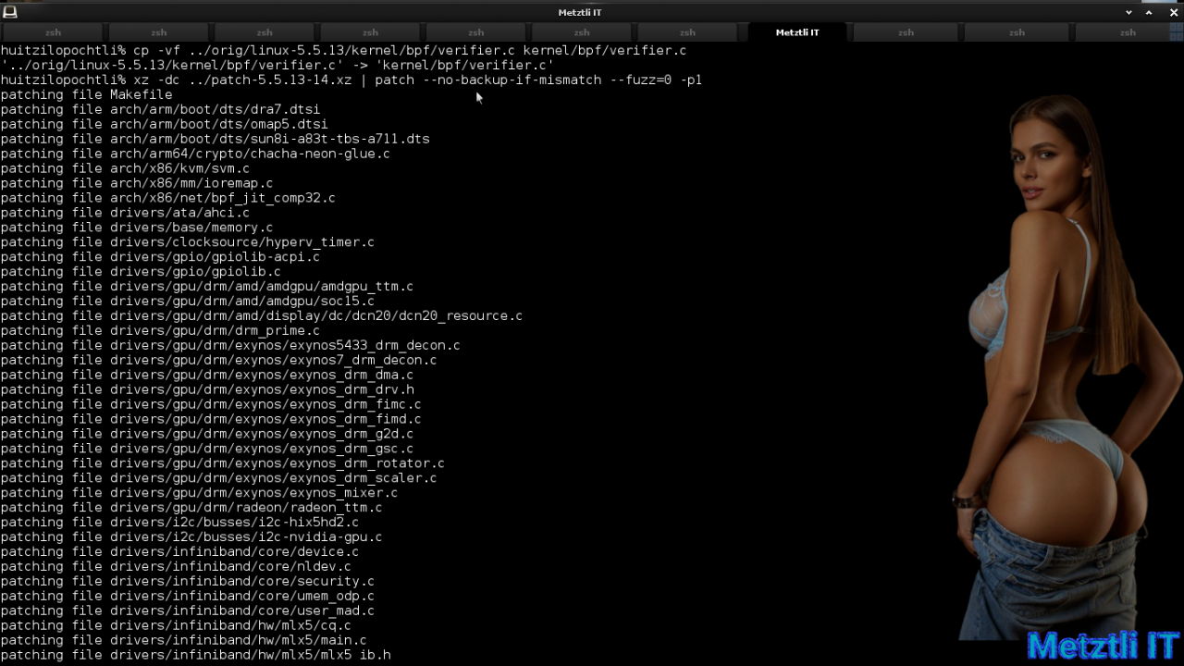Click the line for infiniband/core/device.c
The height and width of the screenshot is (666, 1184).
click(179, 553)
